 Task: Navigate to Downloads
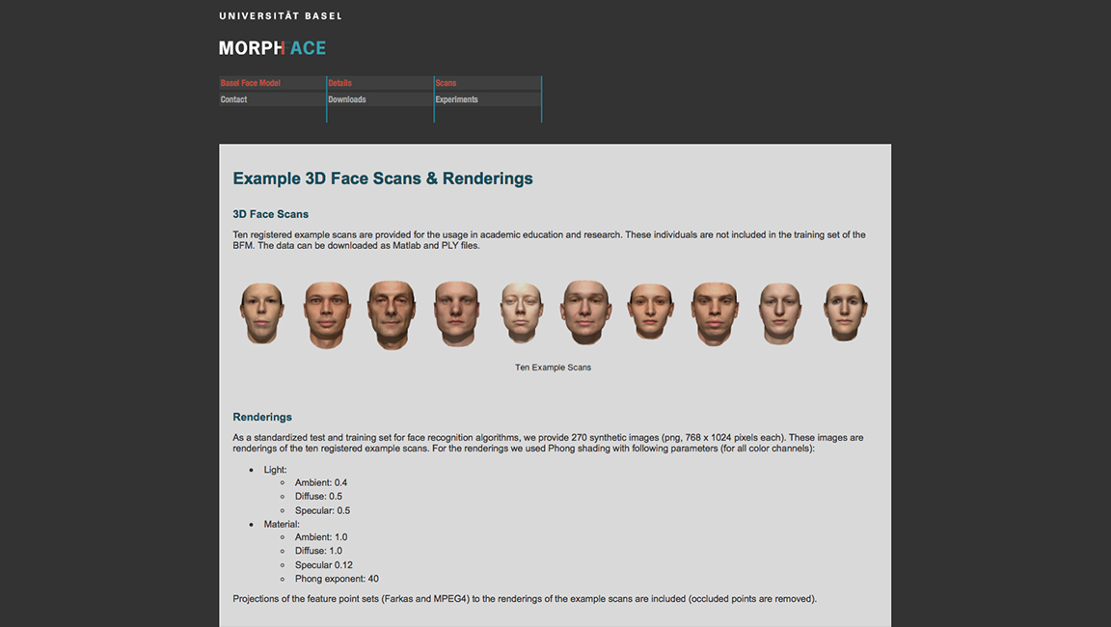(x=347, y=100)
